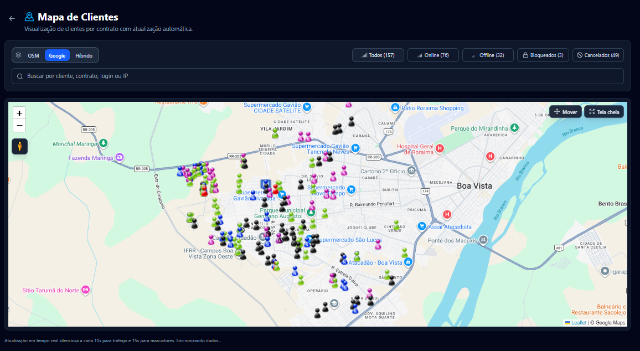
Task: Click Supermercado Novo Tempo cart icon
Action: [351, 190]
